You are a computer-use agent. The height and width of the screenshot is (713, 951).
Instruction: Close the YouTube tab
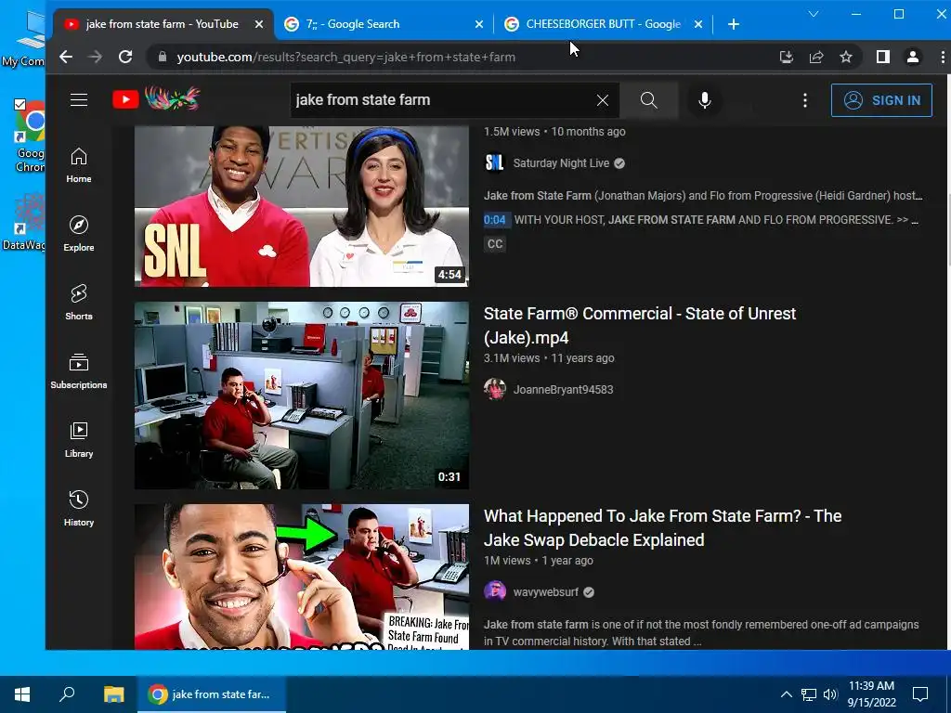[259, 24]
